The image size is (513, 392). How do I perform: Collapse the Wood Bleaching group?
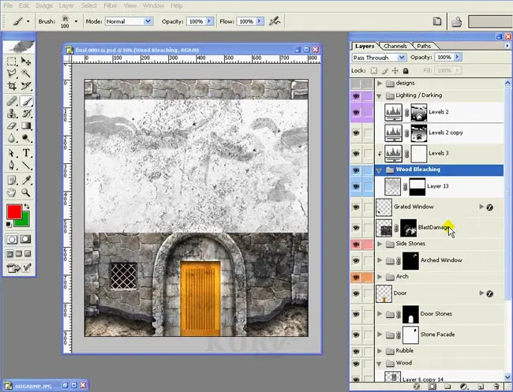[x=380, y=170]
